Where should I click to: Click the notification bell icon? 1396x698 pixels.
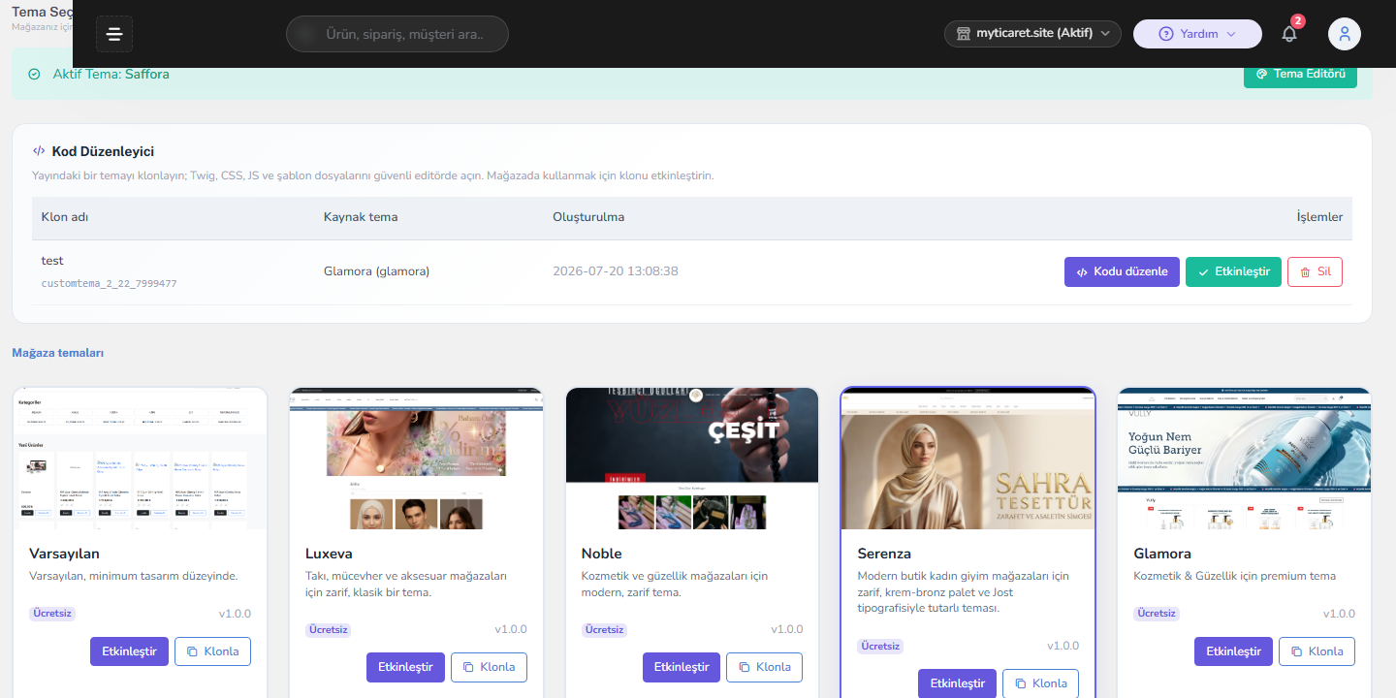click(1289, 34)
